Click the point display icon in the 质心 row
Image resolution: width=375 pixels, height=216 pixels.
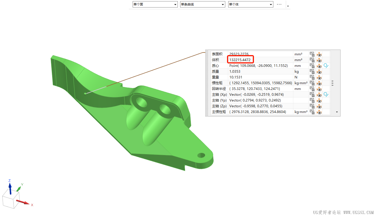tap(326, 66)
